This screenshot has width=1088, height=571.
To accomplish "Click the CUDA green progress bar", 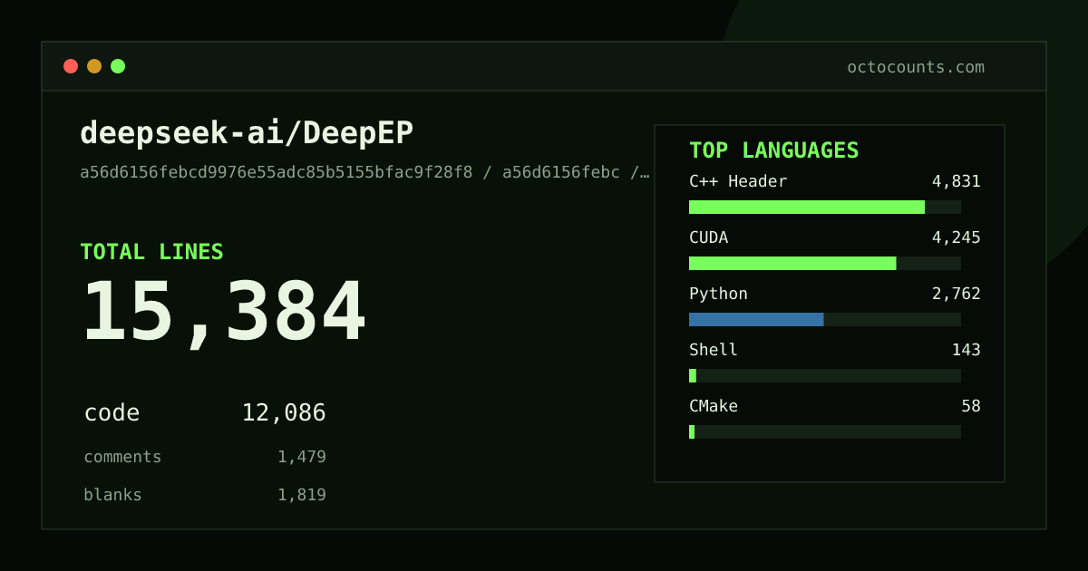I will click(825, 263).
